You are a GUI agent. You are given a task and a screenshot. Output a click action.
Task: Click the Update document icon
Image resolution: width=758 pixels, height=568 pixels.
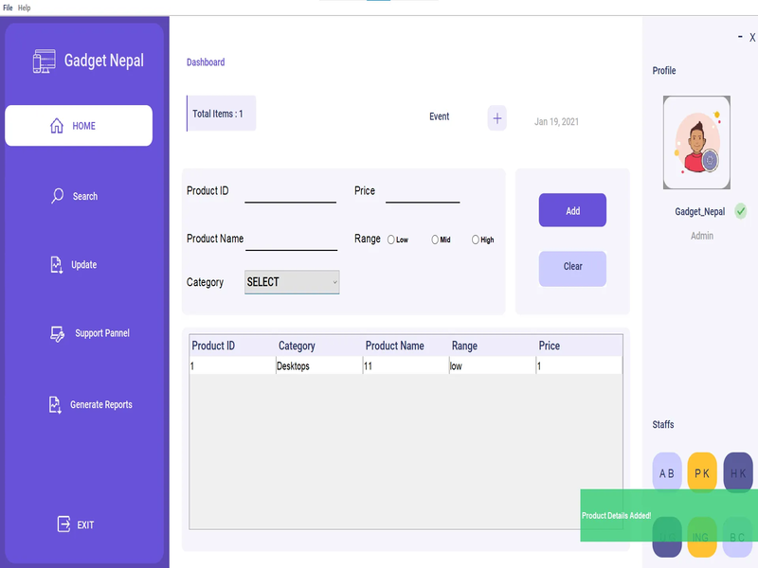pos(56,265)
